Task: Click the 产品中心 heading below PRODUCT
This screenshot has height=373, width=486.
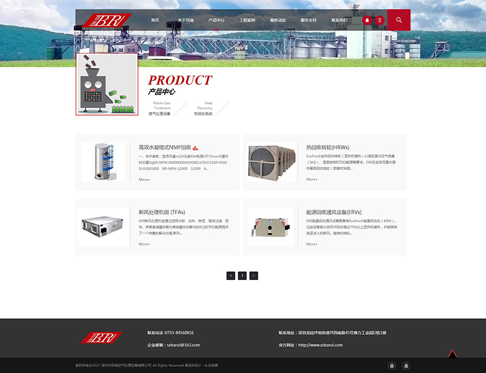Action: tap(162, 92)
